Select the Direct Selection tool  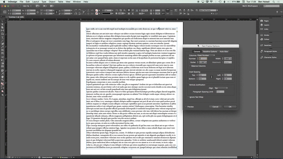click(2, 24)
